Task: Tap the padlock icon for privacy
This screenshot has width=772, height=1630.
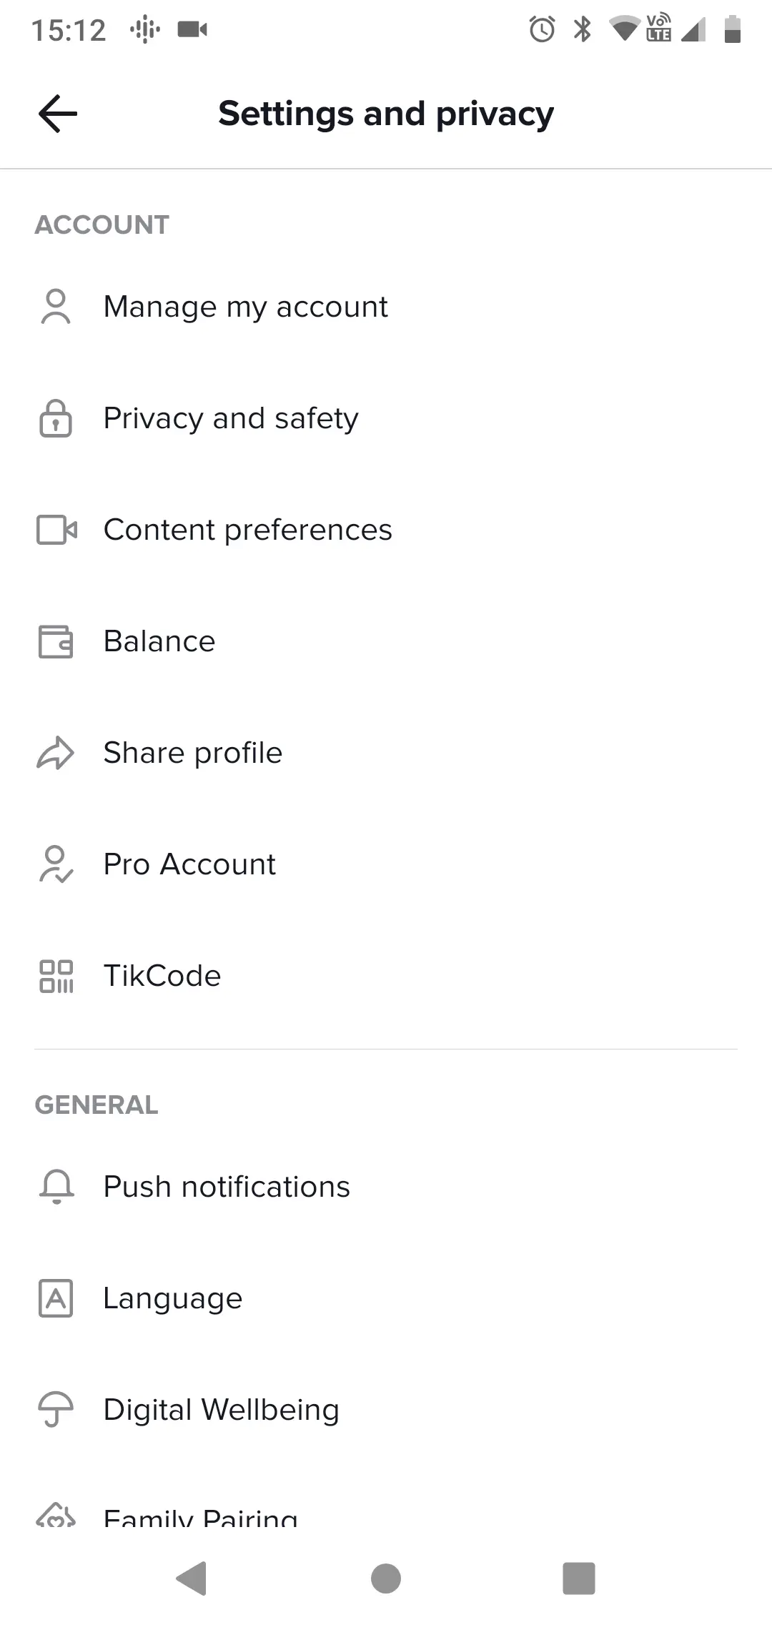Action: pos(56,418)
